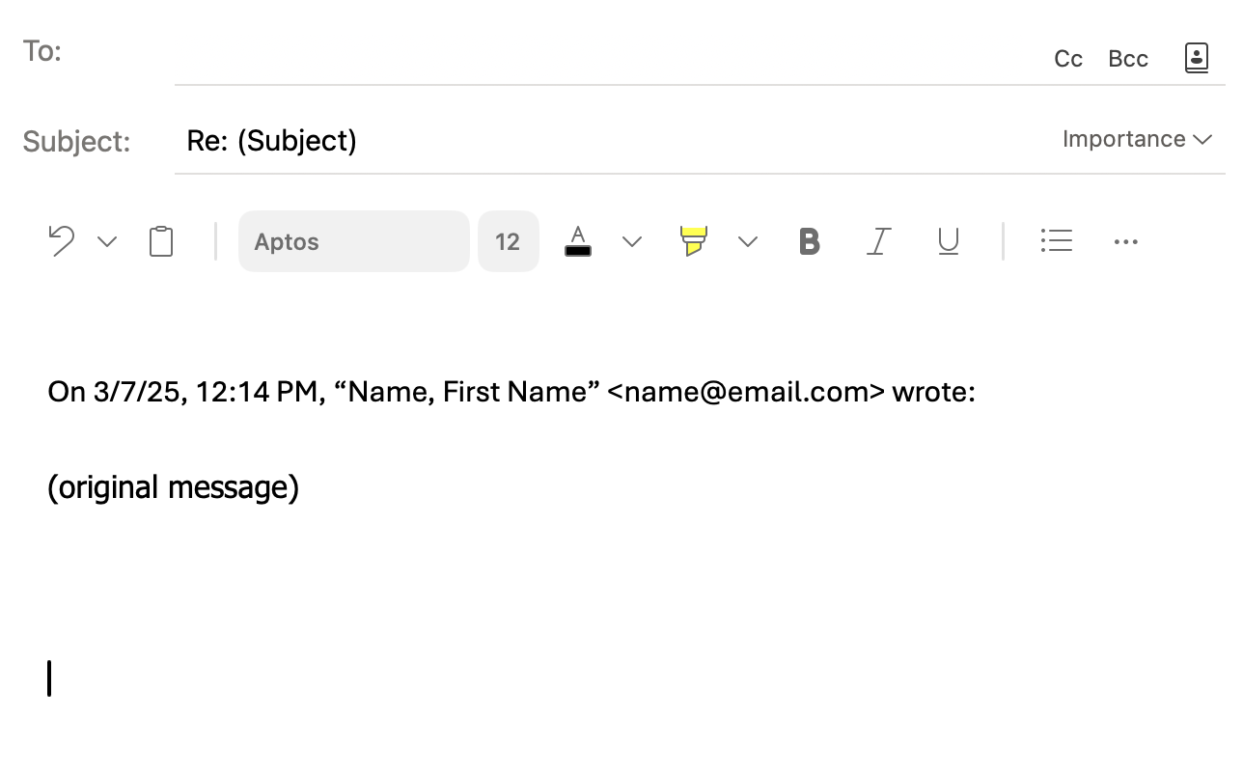Toggle Bold formatting
Image resolution: width=1243 pixels, height=774 pixels.
(810, 241)
